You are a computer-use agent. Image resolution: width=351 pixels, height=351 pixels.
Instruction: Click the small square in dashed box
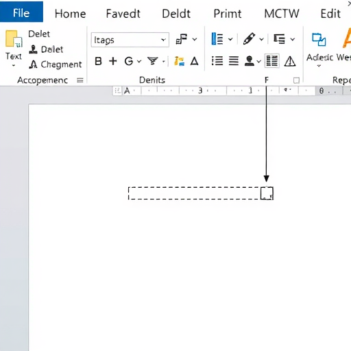click(267, 193)
